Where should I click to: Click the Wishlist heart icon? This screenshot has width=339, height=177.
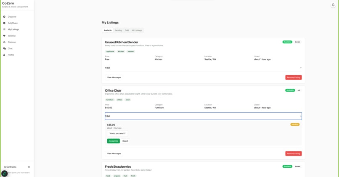[x=4, y=36]
